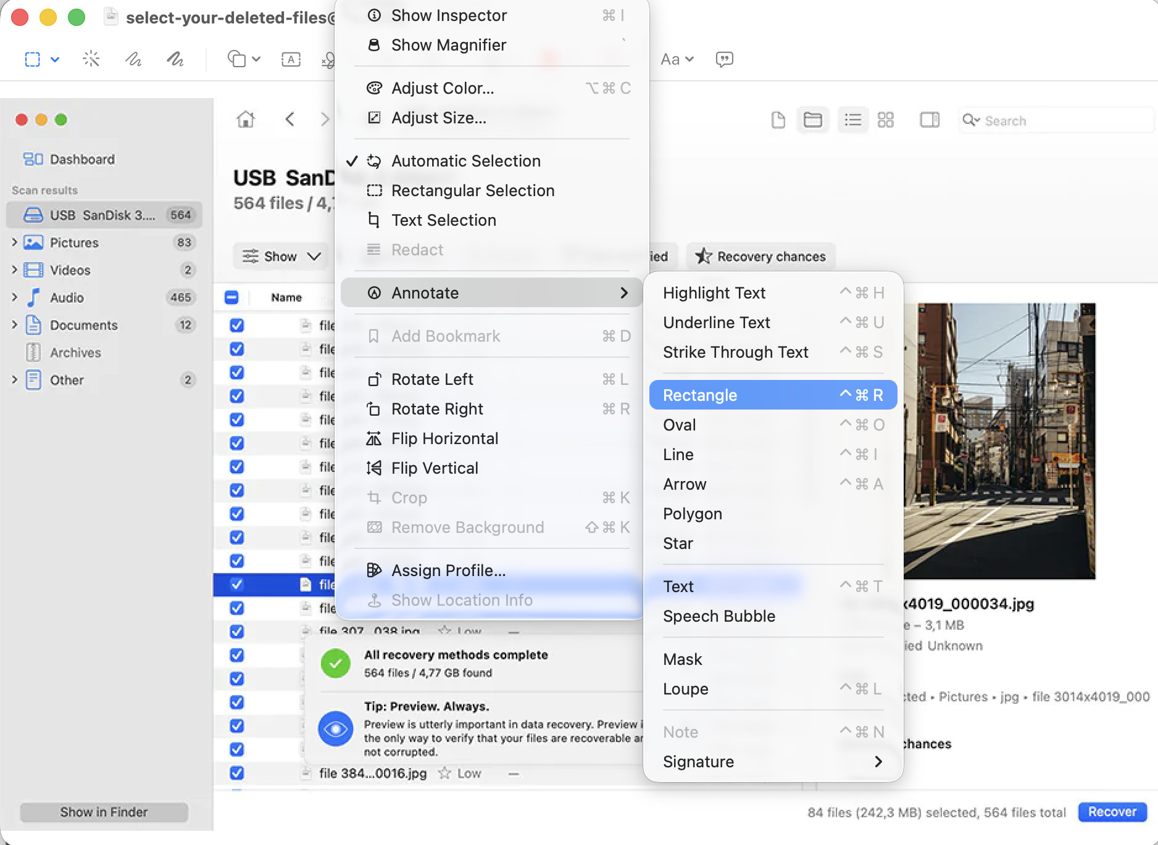Viewport: 1158px width, 845px height.
Task: Toggle the preview side panel icon
Action: [x=929, y=120]
